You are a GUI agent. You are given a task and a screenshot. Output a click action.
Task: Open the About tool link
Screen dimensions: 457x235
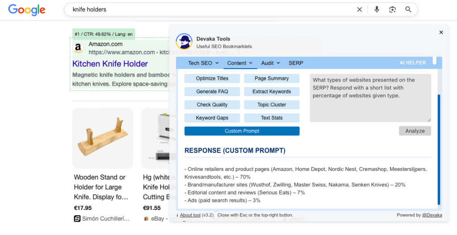tap(190, 215)
